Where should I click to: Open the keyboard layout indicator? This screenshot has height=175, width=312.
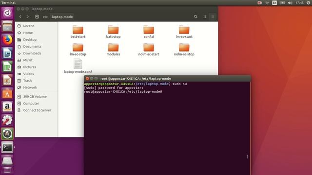click(x=274, y=3)
